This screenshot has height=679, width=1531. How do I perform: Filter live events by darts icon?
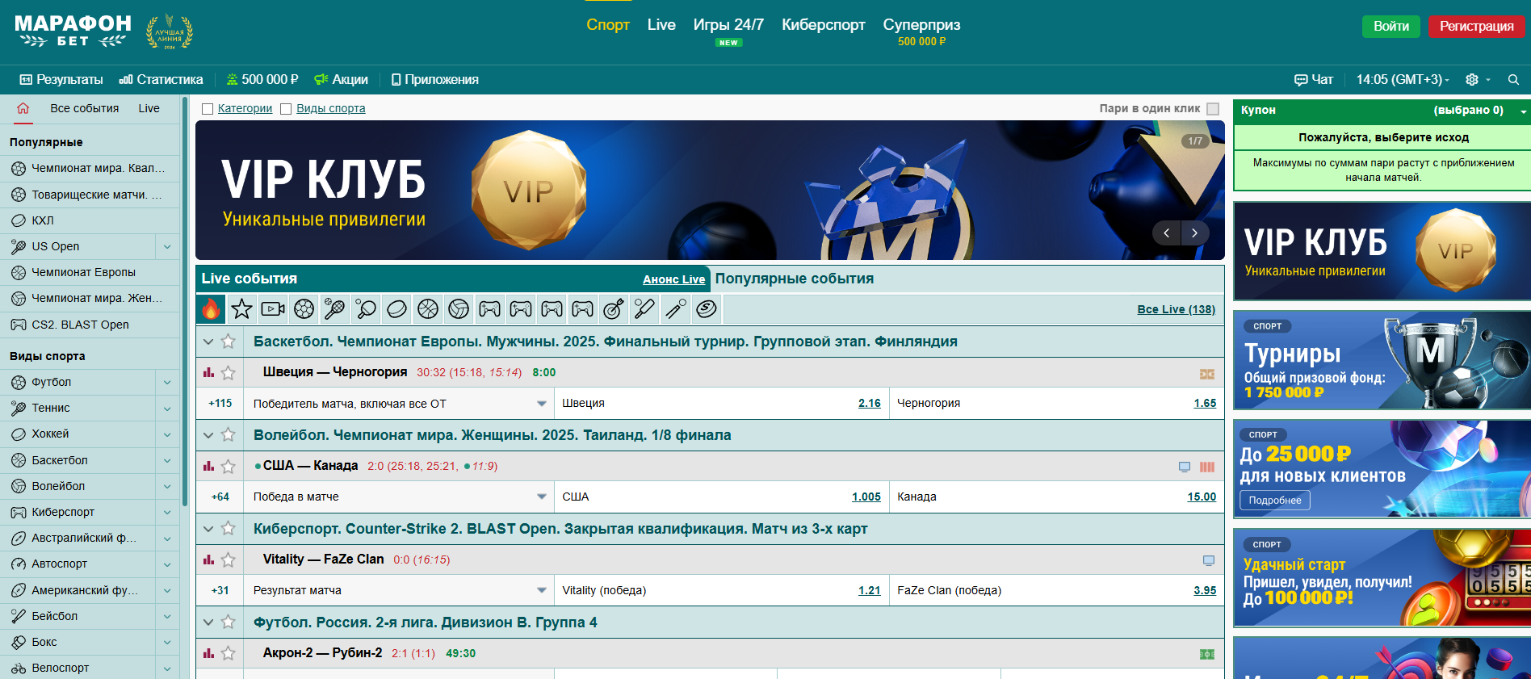614,308
